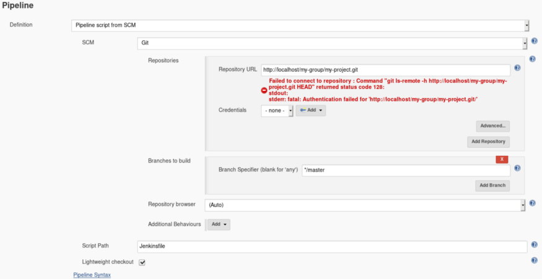Image resolution: width=542 pixels, height=279 pixels.
Task: Show help for Lightweight checkout
Action: 534,260
